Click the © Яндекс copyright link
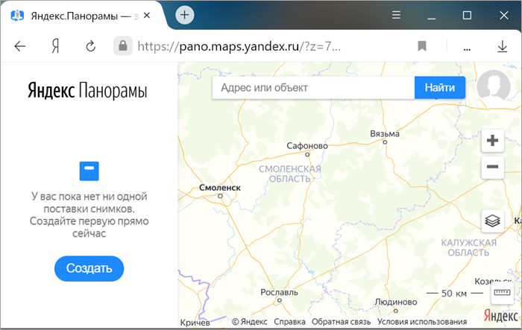The height and width of the screenshot is (330, 522). pyautogui.click(x=249, y=322)
